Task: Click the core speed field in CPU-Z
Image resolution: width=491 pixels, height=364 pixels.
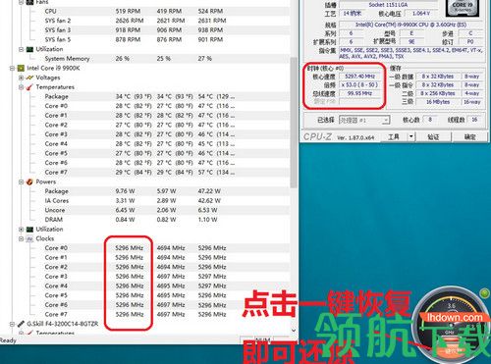Action: [360, 77]
